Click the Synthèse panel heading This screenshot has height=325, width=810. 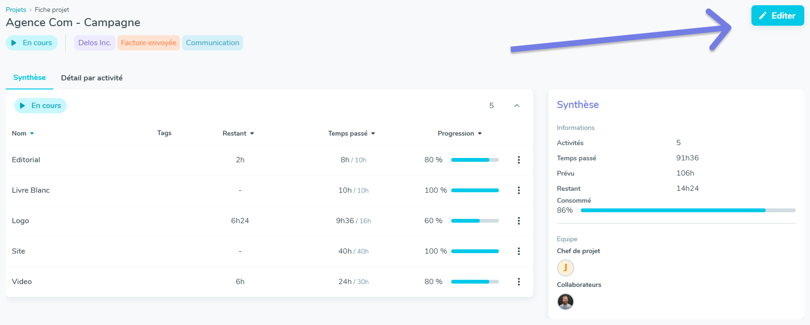tap(578, 105)
